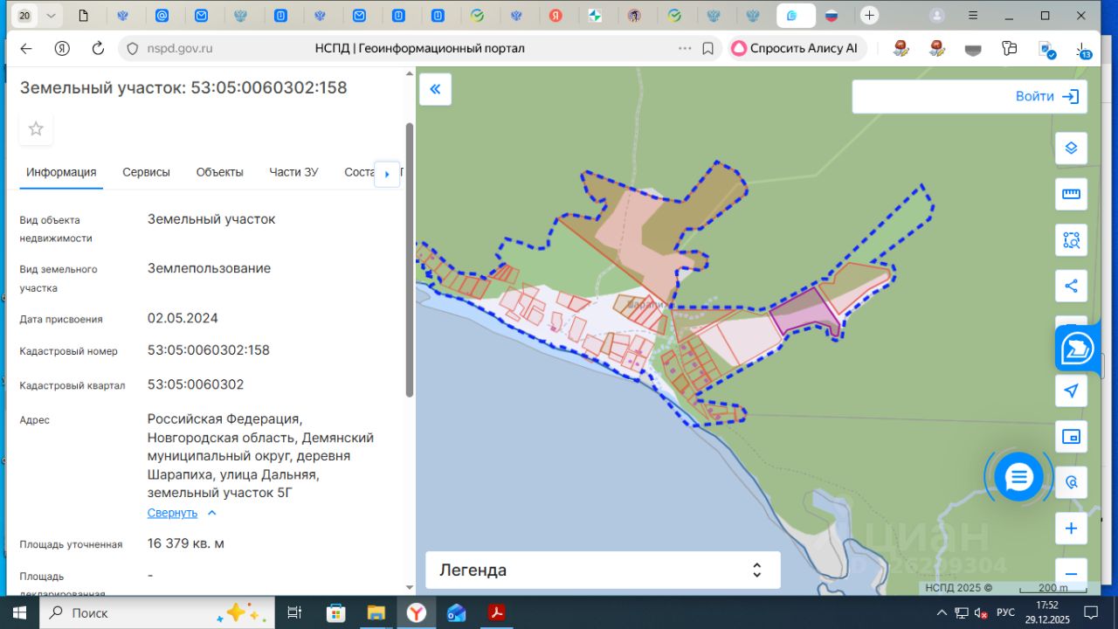The height and width of the screenshot is (629, 1118).
Task: Open the Windows Start menu
Action: click(x=19, y=612)
